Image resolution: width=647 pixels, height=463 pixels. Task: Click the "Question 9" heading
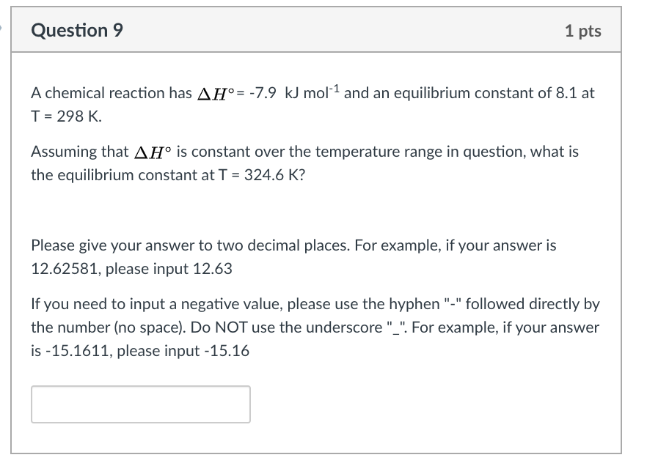pos(77,31)
